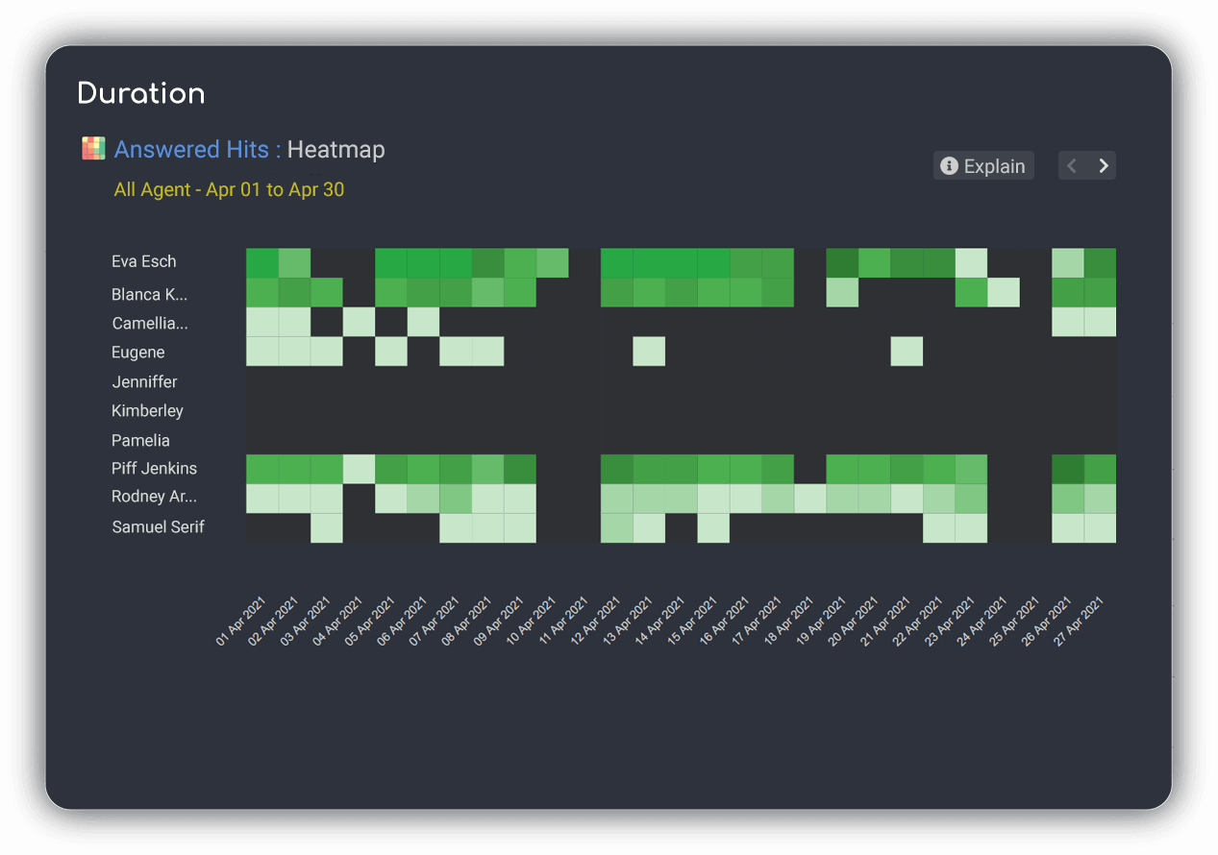1218x855 pixels.
Task: Go to next page with right chevron
Action: click(x=1103, y=166)
